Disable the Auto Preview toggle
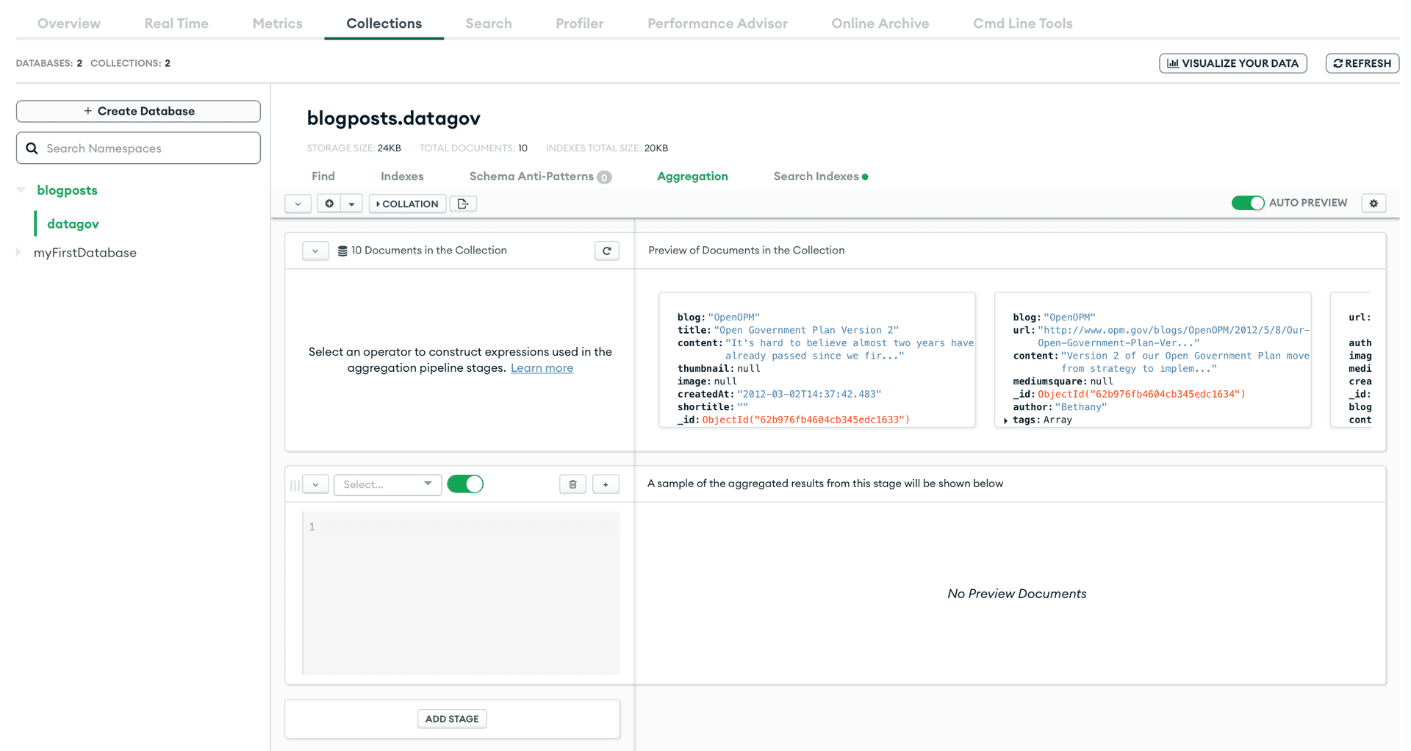Viewport: 1411px width, 751px height. [x=1248, y=203]
